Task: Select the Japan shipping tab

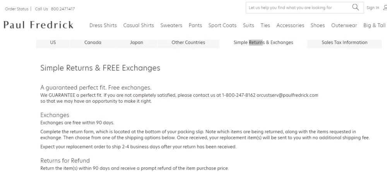Action: [136, 43]
